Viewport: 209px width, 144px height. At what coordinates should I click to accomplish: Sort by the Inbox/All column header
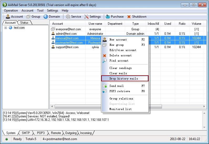point(153,24)
